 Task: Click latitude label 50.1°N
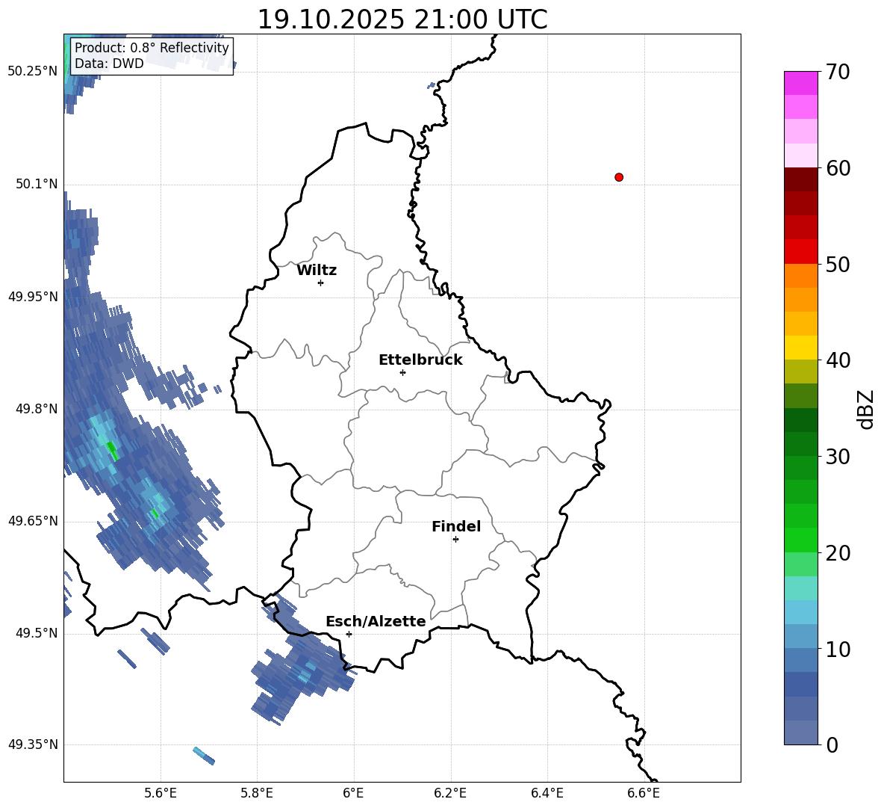pyautogui.click(x=37, y=184)
